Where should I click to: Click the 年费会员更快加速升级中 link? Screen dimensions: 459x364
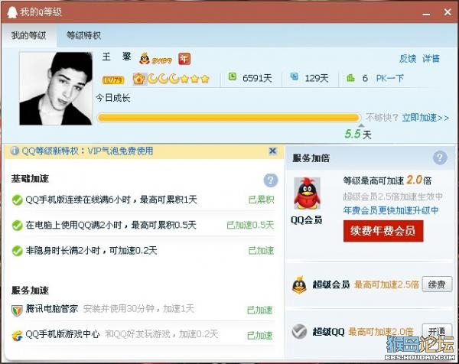point(391,210)
